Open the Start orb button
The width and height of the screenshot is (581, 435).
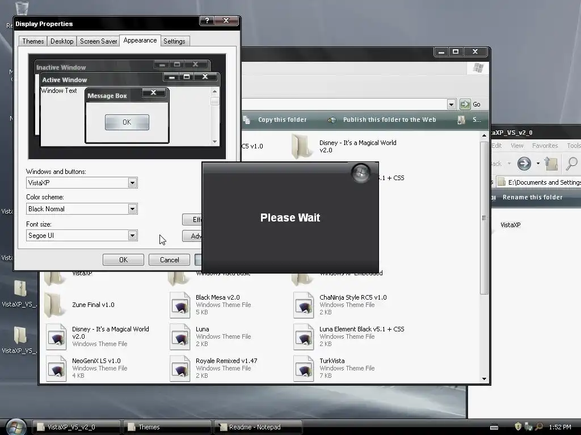[16, 427]
